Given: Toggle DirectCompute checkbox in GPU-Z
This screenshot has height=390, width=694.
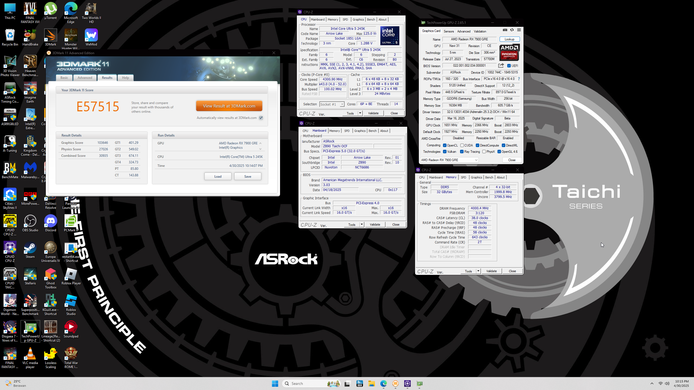Looking at the screenshot, I should click(x=477, y=145).
